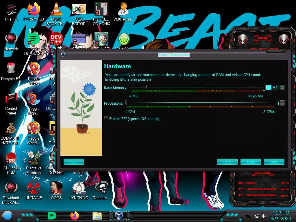Screen dimensions: 296x222
Task: Click the network tray icon
Action: pos(257,216)
